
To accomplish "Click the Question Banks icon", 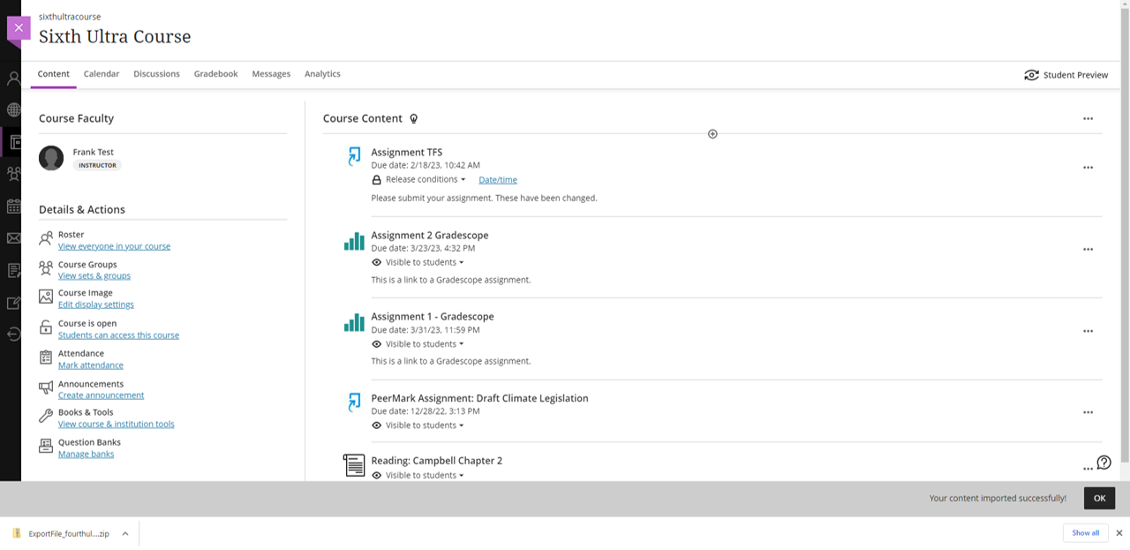I will (x=46, y=447).
